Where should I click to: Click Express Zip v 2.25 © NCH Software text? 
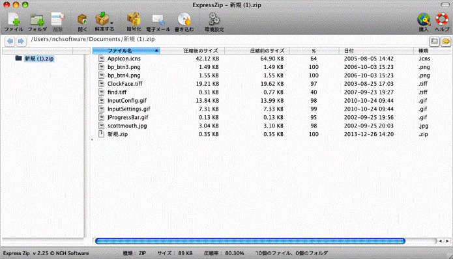pyautogui.click(x=46, y=253)
